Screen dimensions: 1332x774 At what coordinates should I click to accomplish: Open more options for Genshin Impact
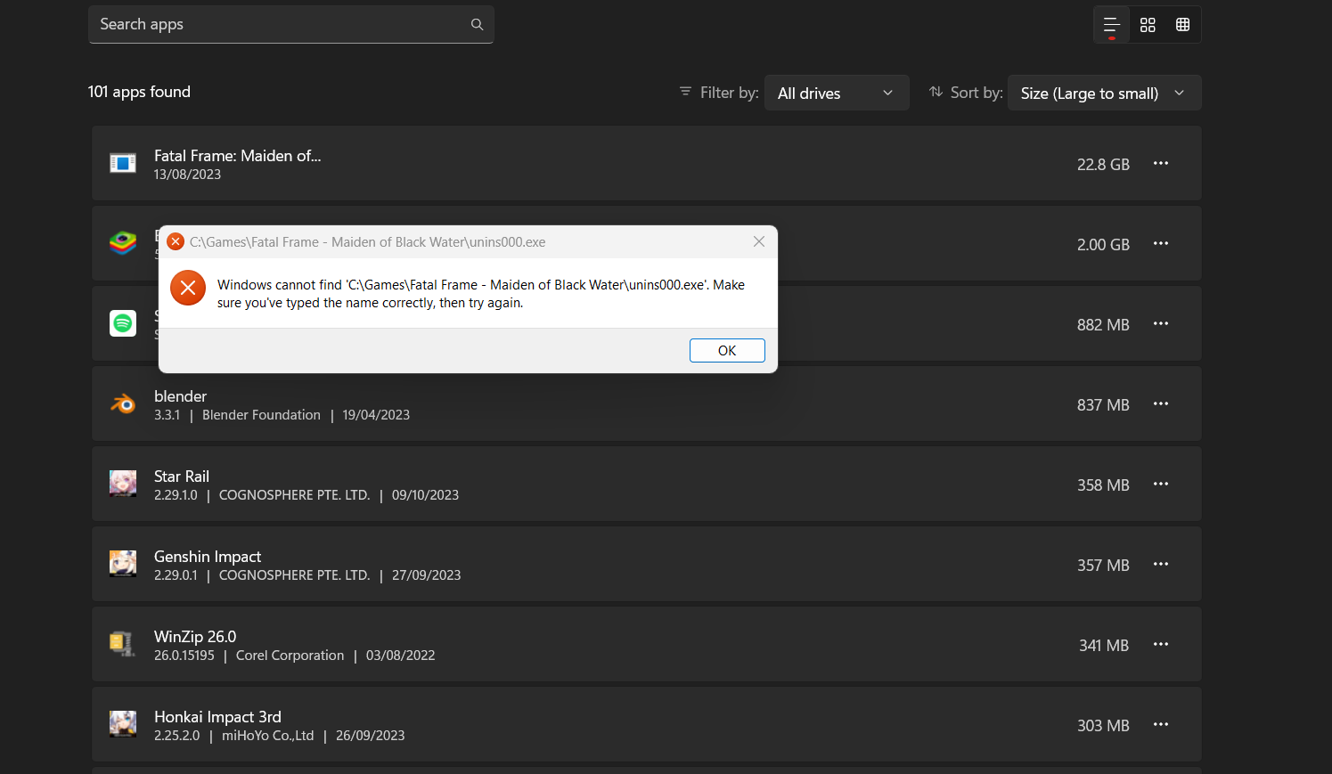tap(1161, 564)
